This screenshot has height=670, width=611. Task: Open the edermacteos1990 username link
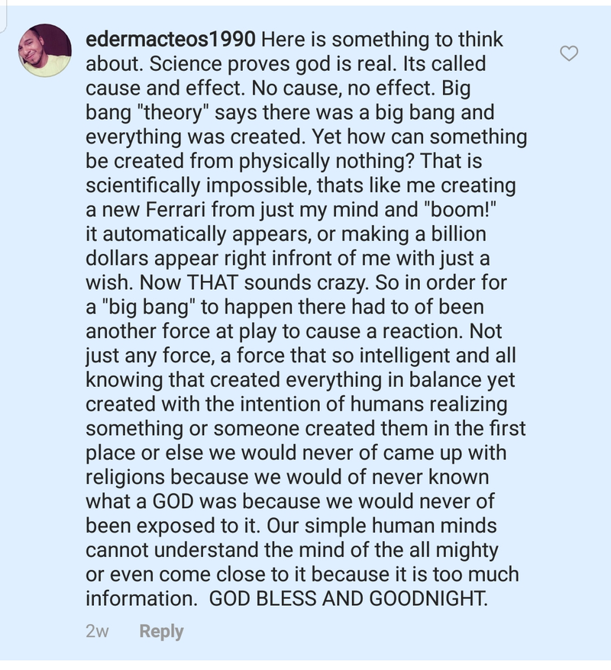point(170,40)
